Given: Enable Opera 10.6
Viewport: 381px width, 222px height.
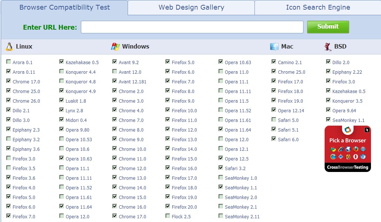Looking at the screenshot, I should 62,149.
